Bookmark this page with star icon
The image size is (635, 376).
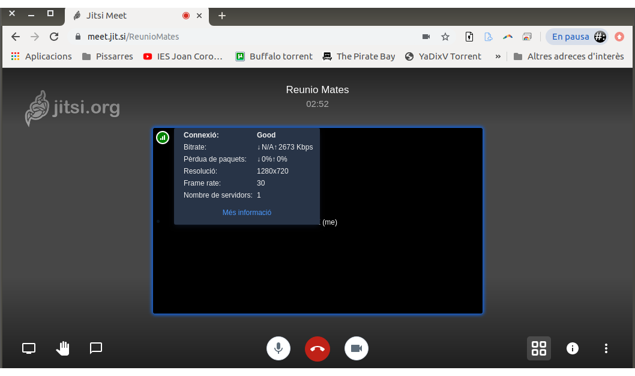tap(445, 37)
